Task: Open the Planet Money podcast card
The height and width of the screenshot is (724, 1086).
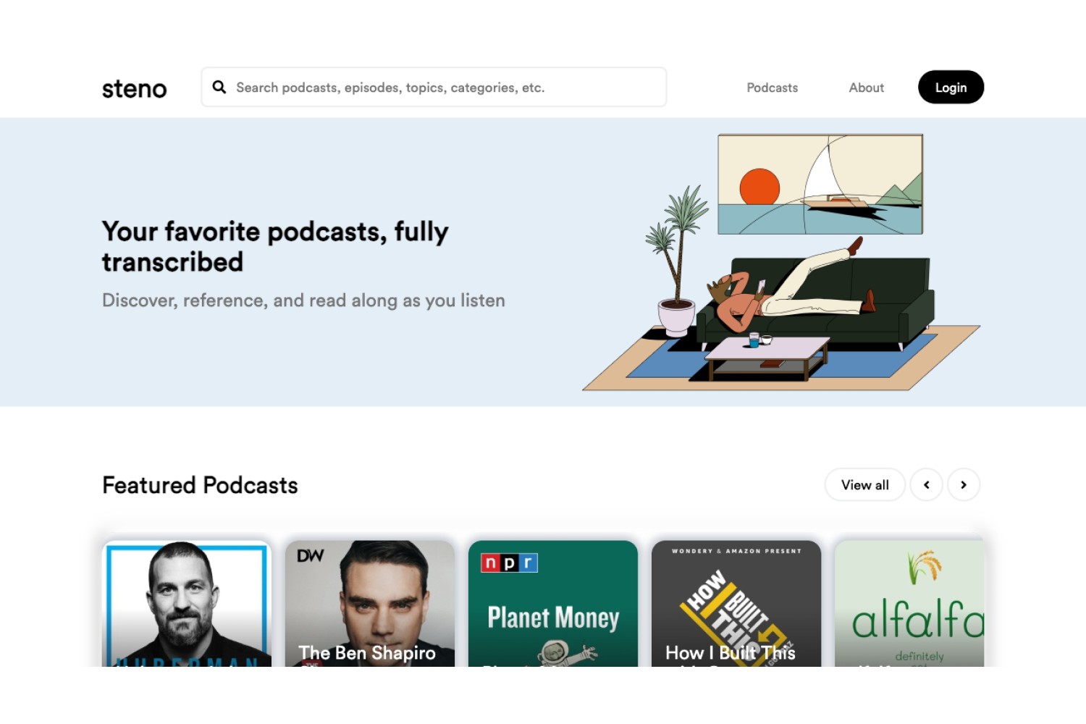Action: [x=553, y=604]
